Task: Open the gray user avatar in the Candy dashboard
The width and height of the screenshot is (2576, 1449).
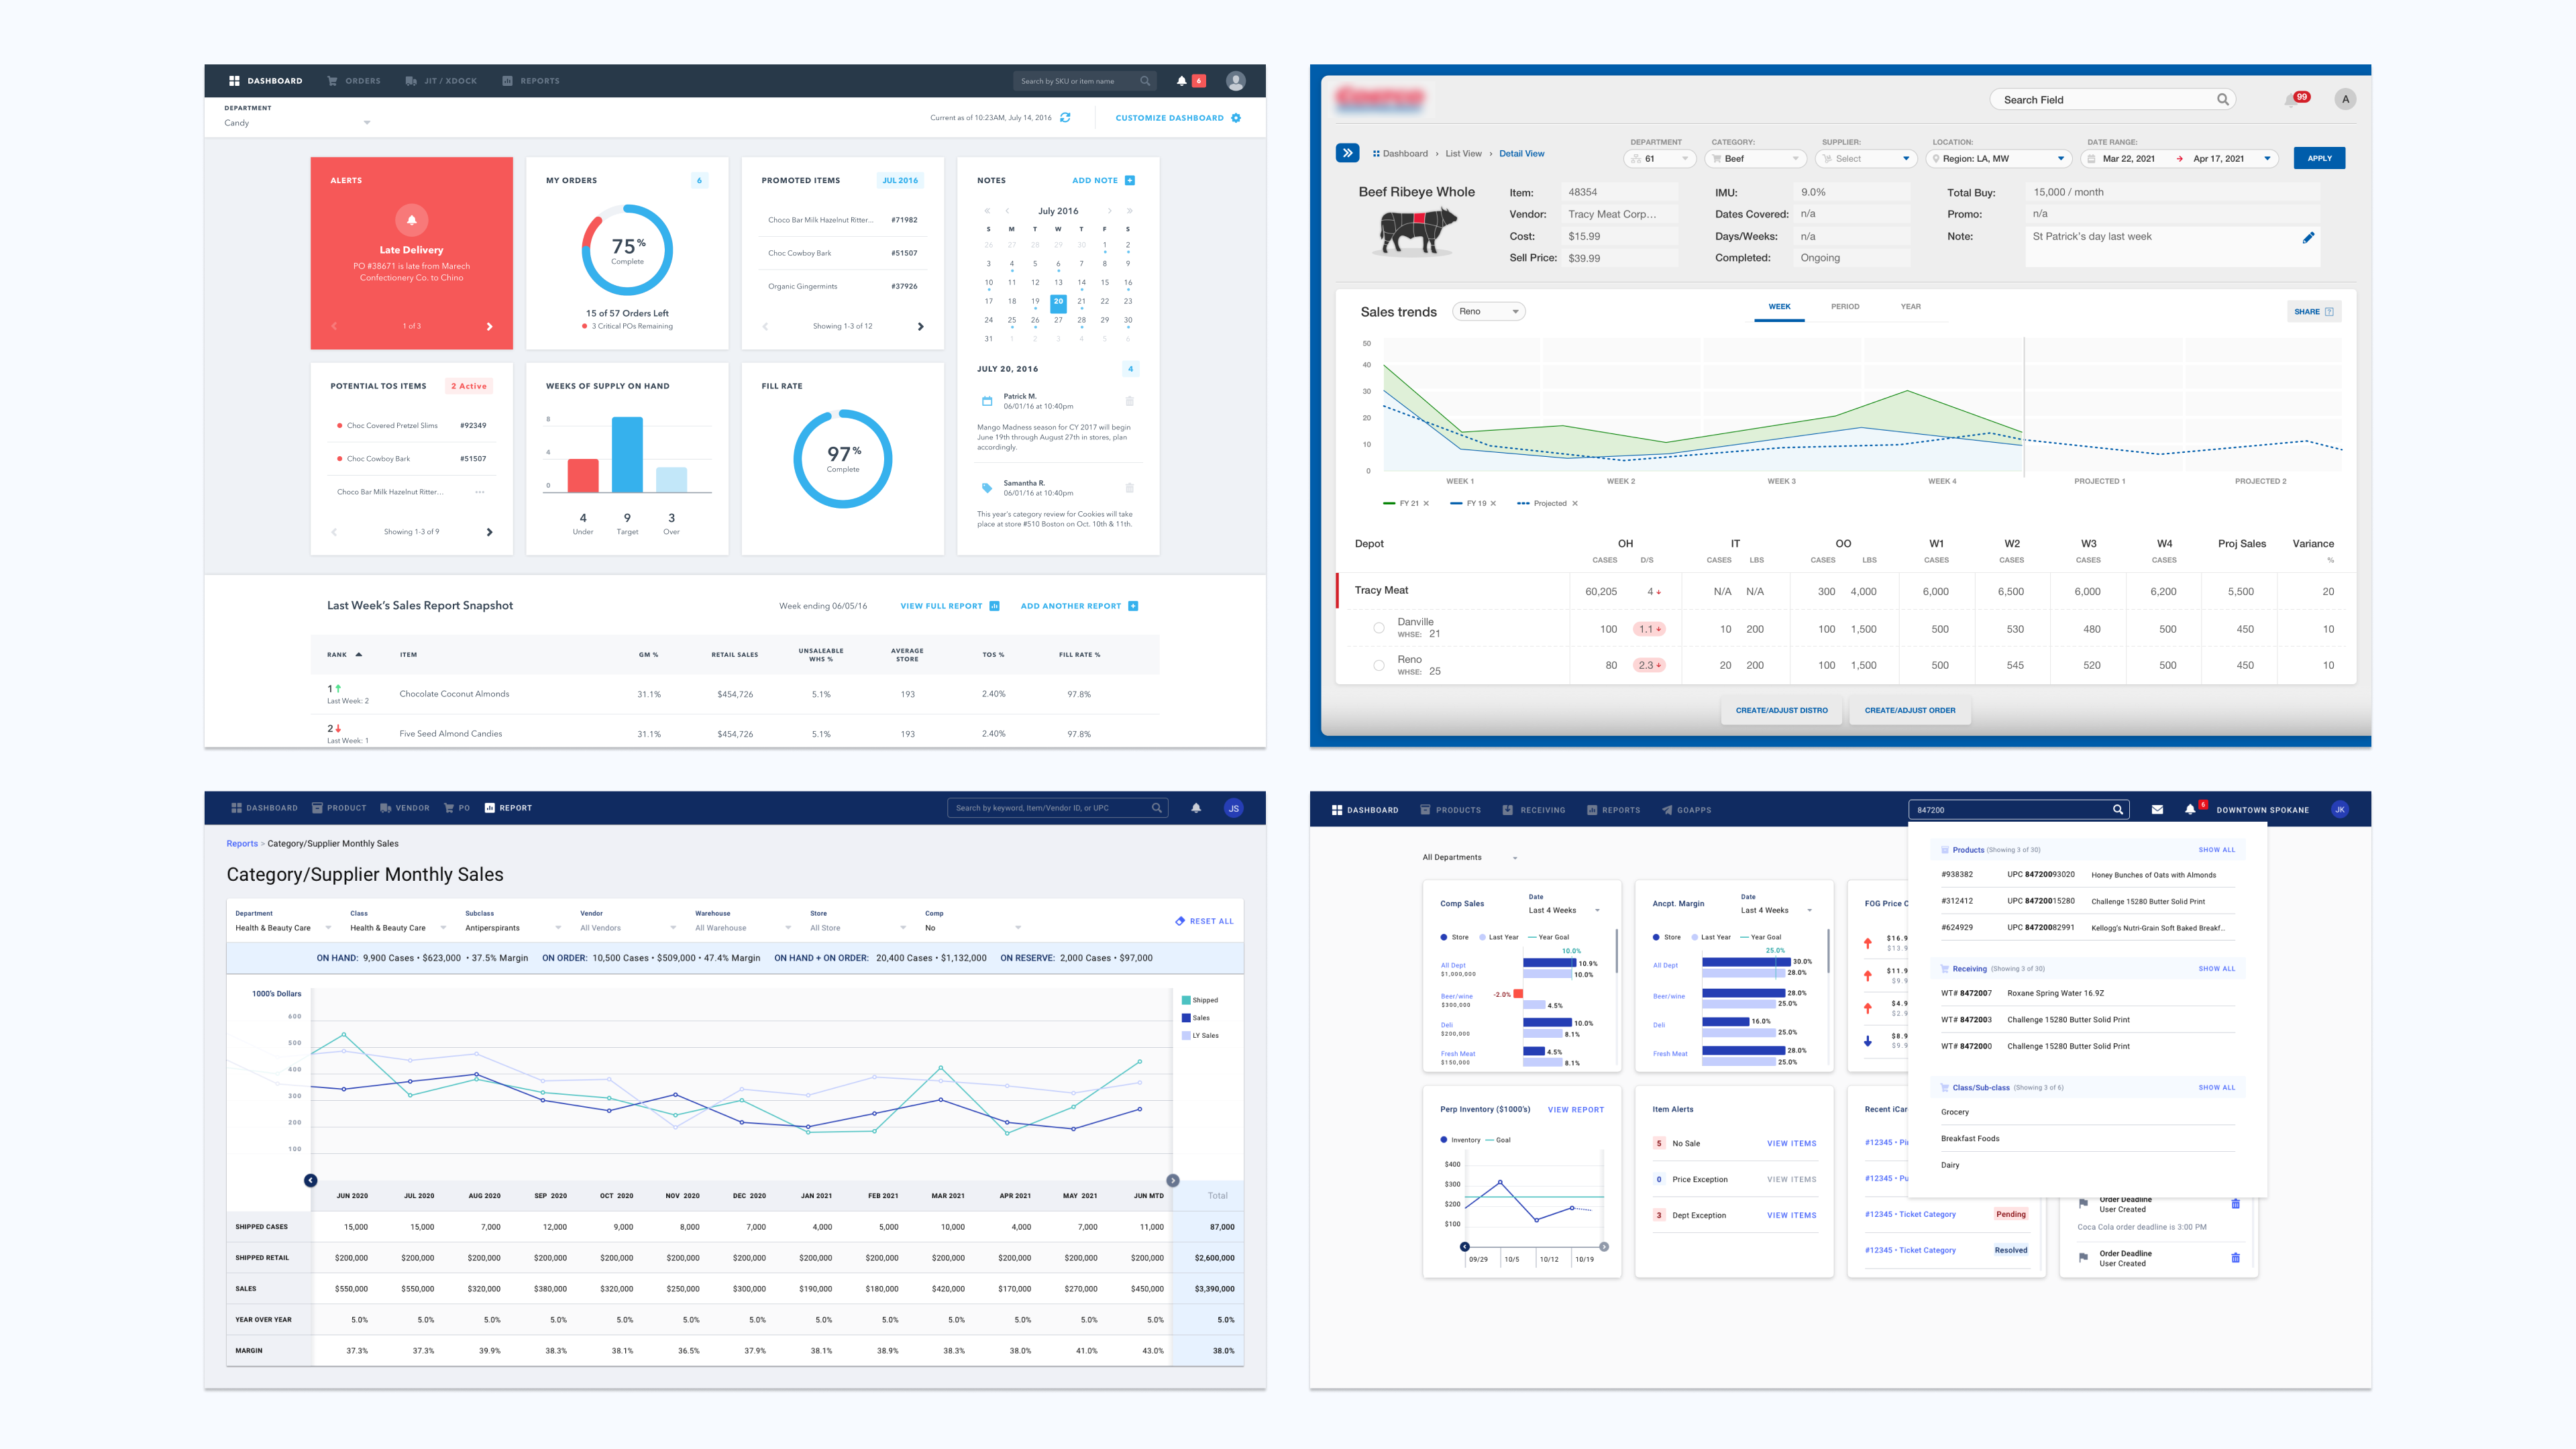Action: pos(1236,81)
